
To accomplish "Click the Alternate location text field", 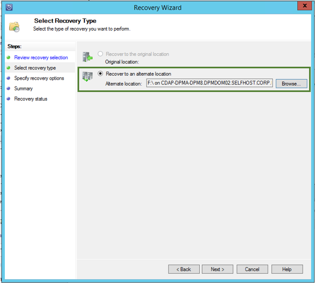I will tap(209, 83).
